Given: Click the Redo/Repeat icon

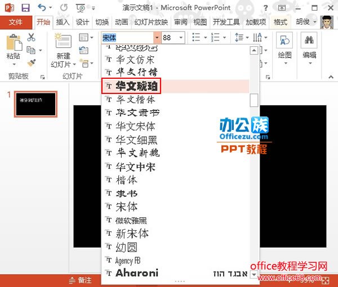Looking at the screenshot, I should point(64,8).
